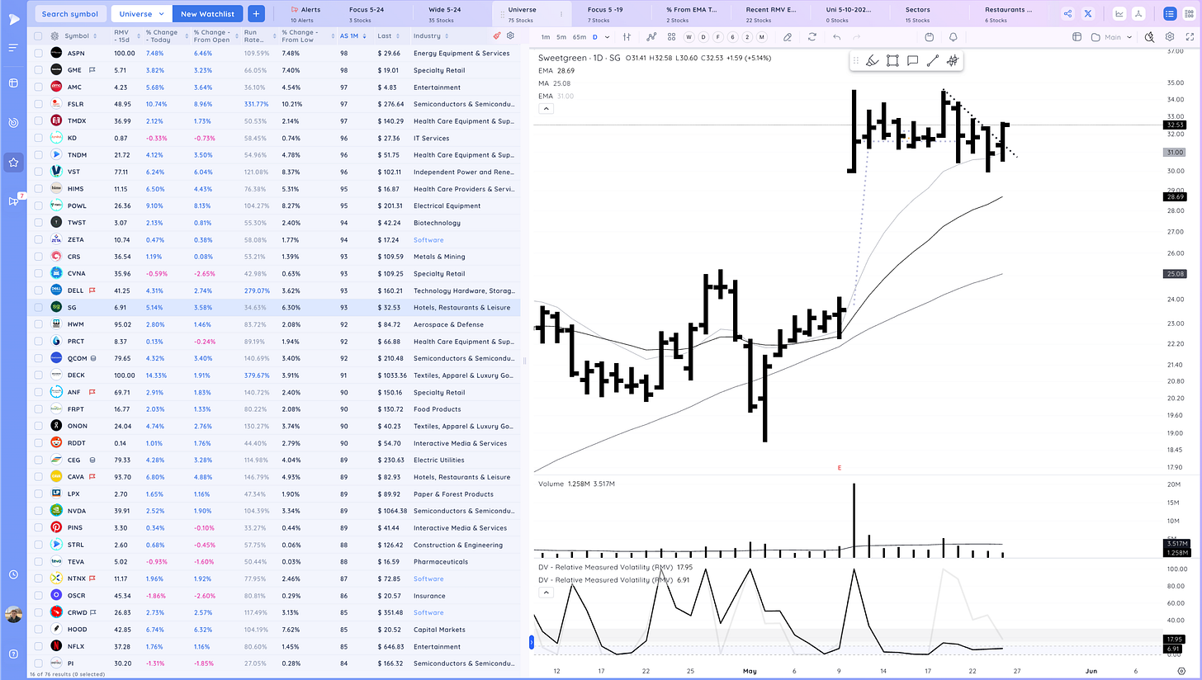Open the chart layout grid icon
This screenshot has width=1202, height=680.
tap(671, 36)
